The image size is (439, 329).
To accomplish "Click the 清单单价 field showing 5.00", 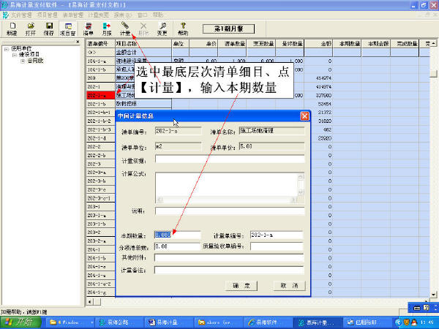I will (x=271, y=146).
